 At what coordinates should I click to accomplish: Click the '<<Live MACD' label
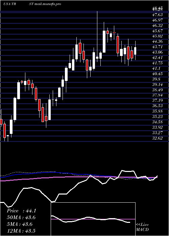tap(142, 227)
